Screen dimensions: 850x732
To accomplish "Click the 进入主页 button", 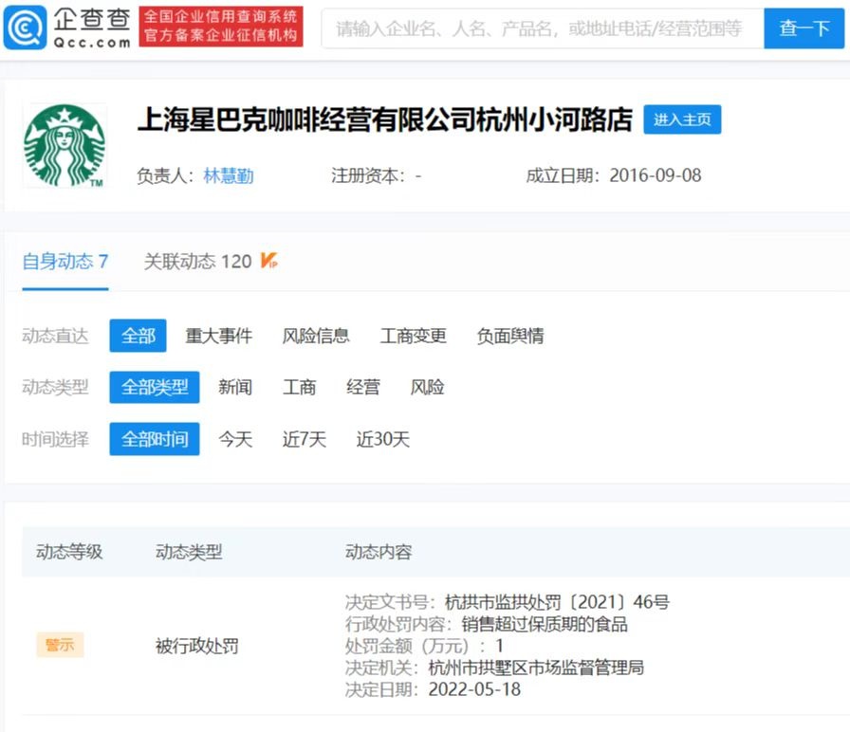I will 682,119.
